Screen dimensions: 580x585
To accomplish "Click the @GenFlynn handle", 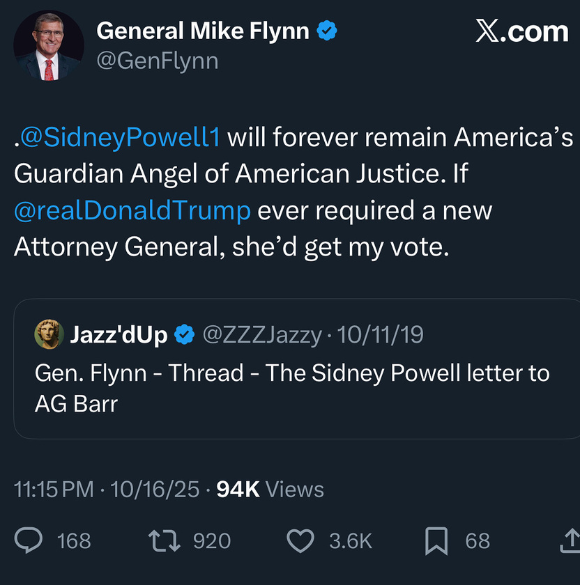I will pos(158,61).
